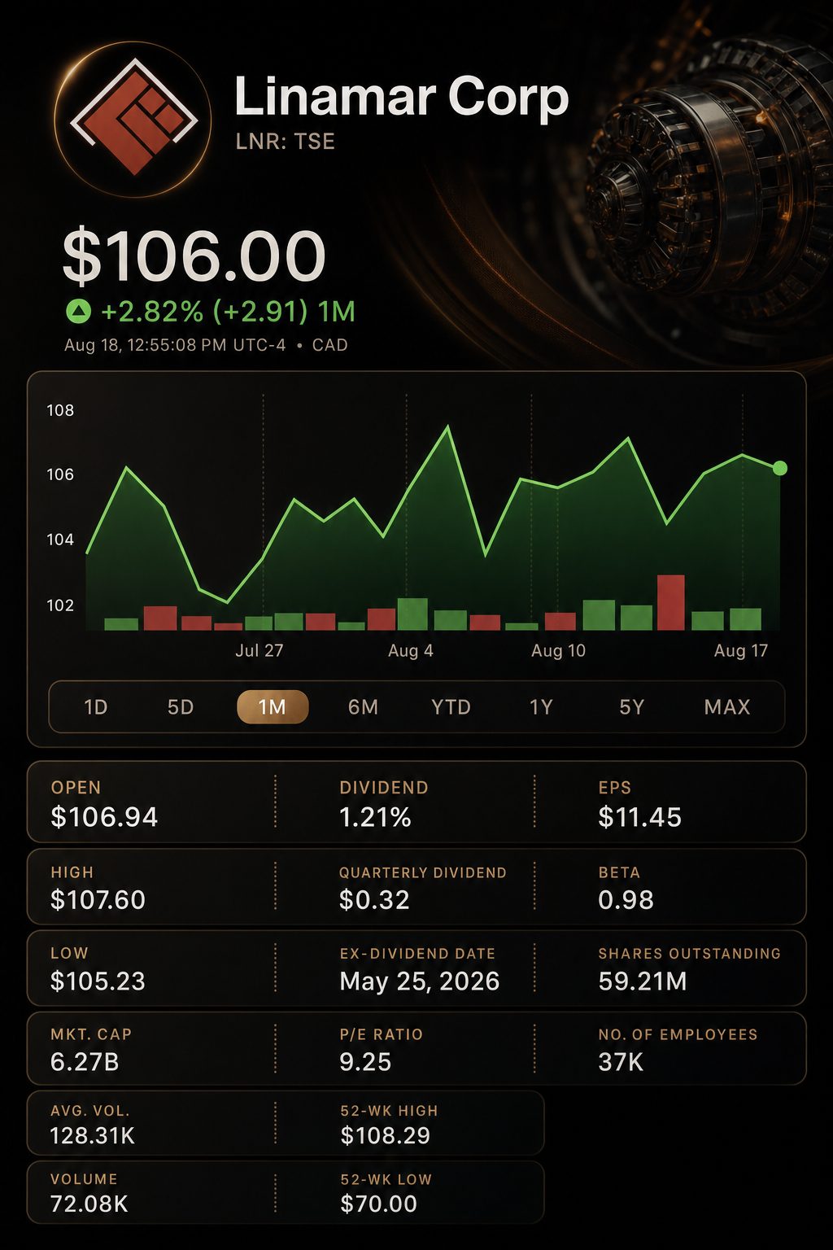The image size is (833, 1250).
Task: Click the LNR: TSE ticker label
Action: (286, 142)
